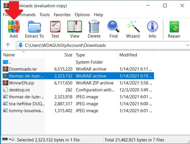The image size is (190, 144).
Task: Click the 1/14/2021 6:11 modified date
Action: 136,69
